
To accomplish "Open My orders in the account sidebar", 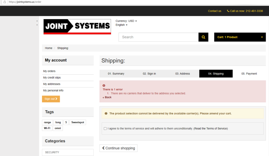I will tap(49, 71).
